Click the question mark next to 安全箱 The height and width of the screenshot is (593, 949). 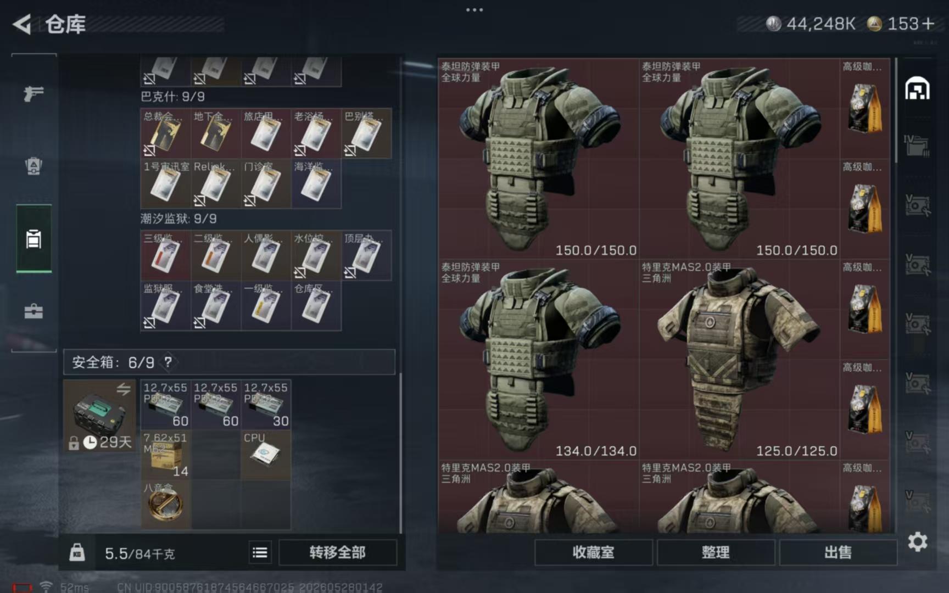(x=168, y=362)
